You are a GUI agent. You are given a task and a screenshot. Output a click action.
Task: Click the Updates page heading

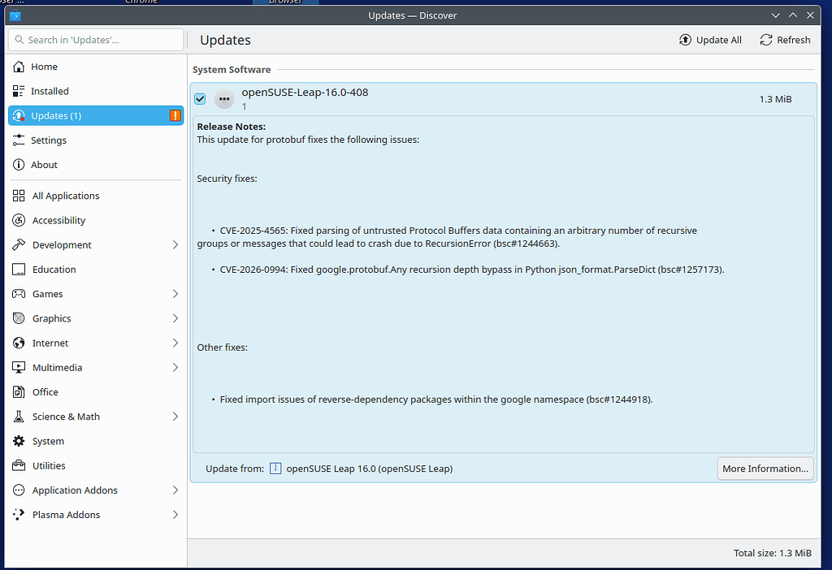tap(226, 41)
